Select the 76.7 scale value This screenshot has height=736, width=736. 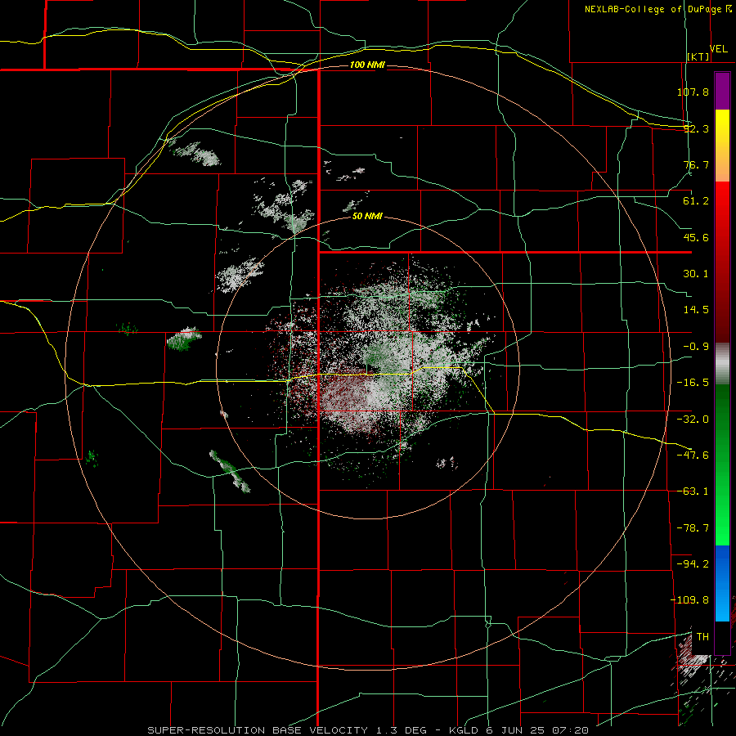pyautogui.click(x=696, y=164)
